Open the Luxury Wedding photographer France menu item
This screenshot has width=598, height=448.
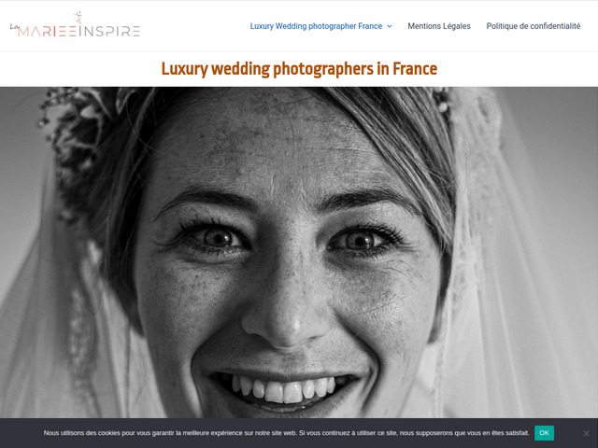316,26
